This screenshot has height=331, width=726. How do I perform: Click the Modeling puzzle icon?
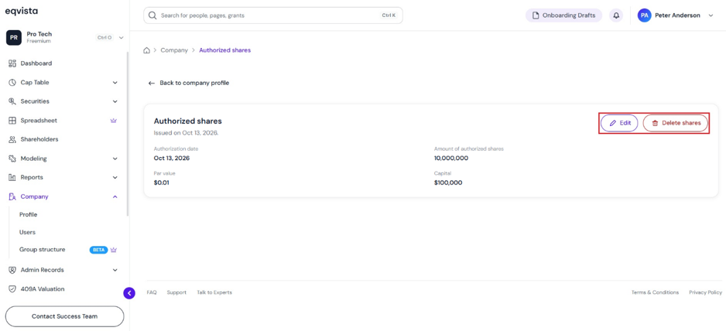click(12, 159)
